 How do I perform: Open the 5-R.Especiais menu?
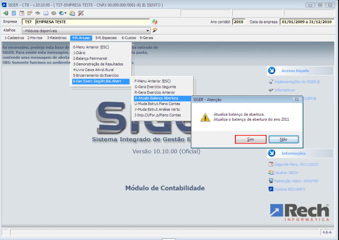(x=106, y=38)
